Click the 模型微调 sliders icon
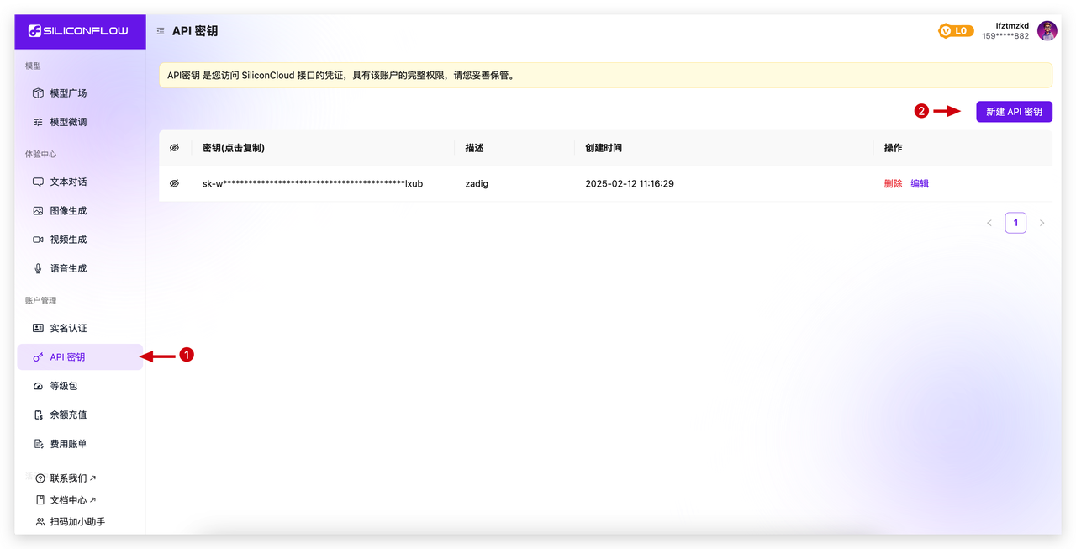 pos(38,122)
